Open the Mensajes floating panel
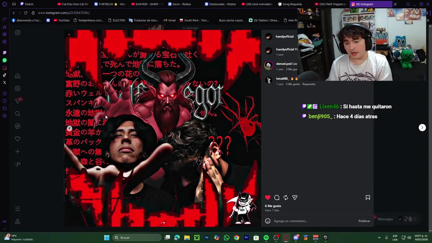Image resolution: width=432 pixels, height=243 pixels. [385, 219]
